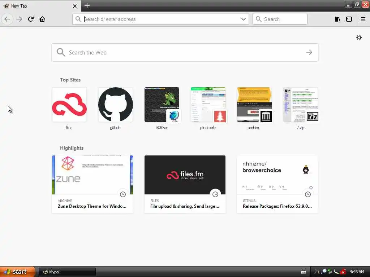
Task: Click Release Packages: Firefox 52.9.0 title
Action: click(x=277, y=206)
